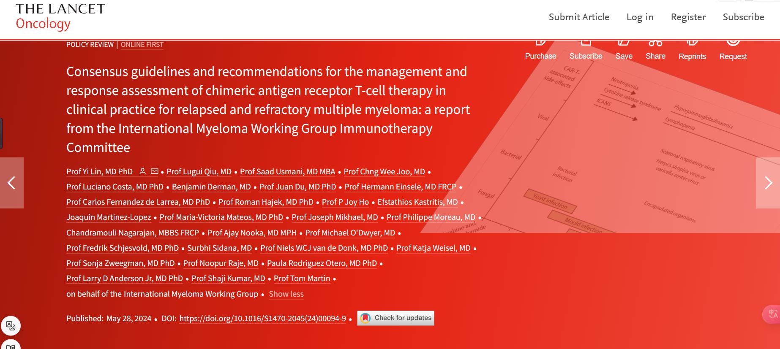
Task: Open Prof Yi Lin author details
Action: 99,171
